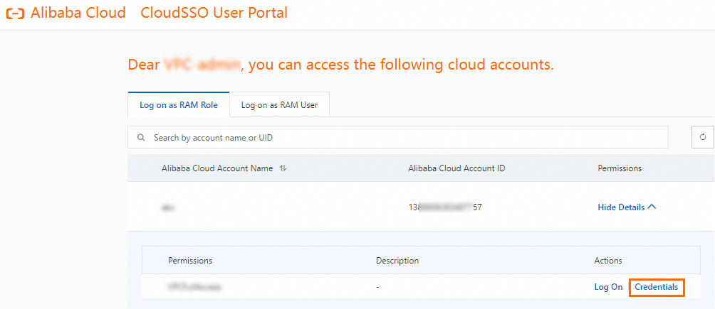Viewport: 715px width, 309px height.
Task: Collapse details using the chevron-up arrow
Action: click(x=652, y=207)
